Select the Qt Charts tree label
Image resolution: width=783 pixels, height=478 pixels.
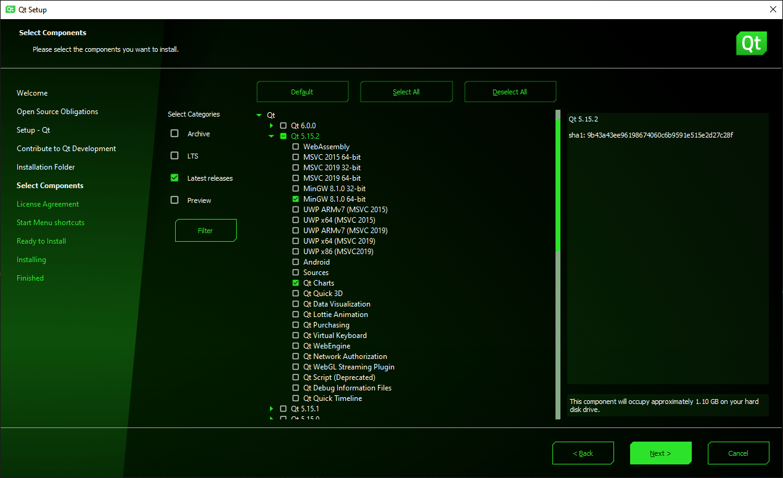coord(319,283)
